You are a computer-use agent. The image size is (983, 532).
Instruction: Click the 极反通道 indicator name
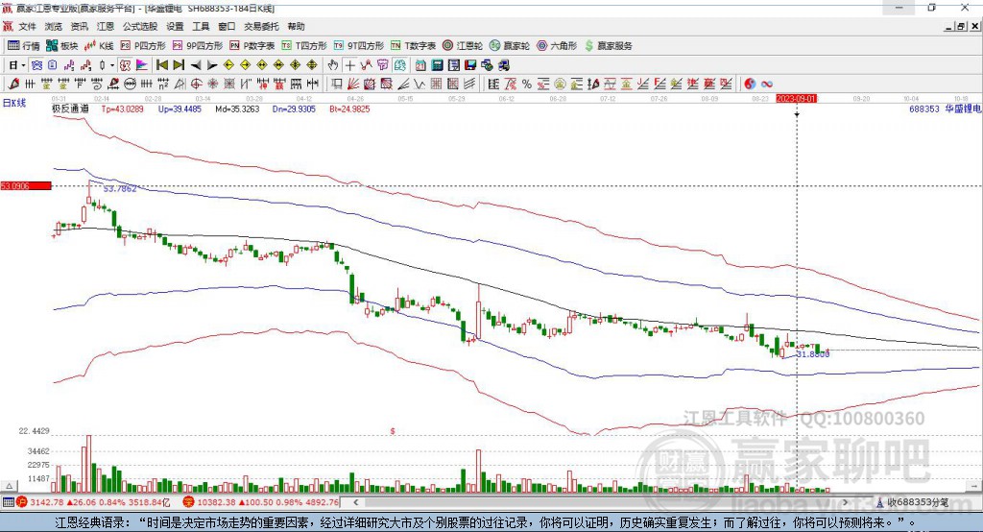pos(70,109)
